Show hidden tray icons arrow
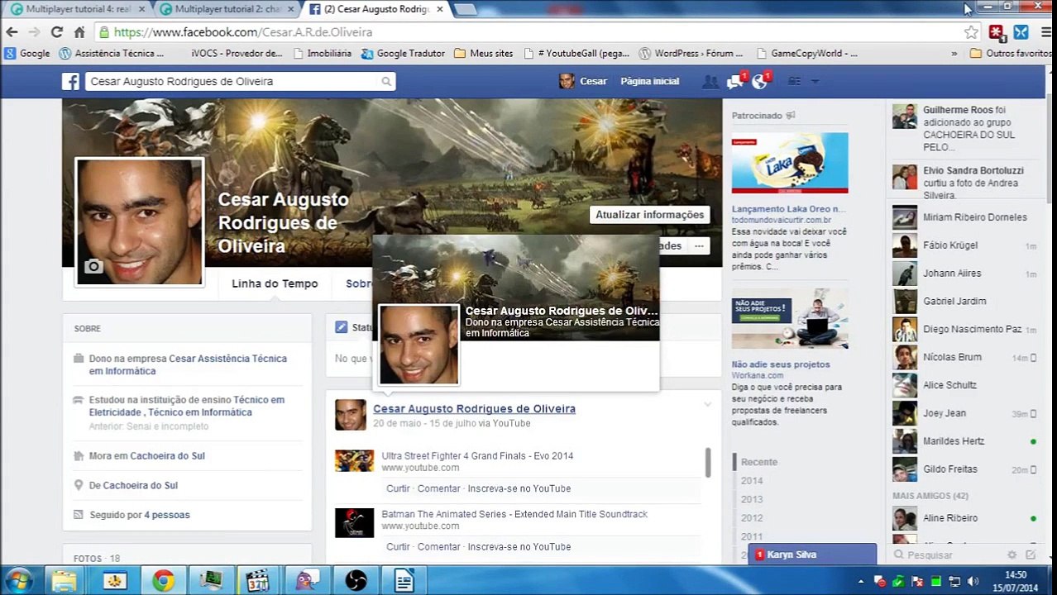This screenshot has height=595, width=1057. click(861, 582)
